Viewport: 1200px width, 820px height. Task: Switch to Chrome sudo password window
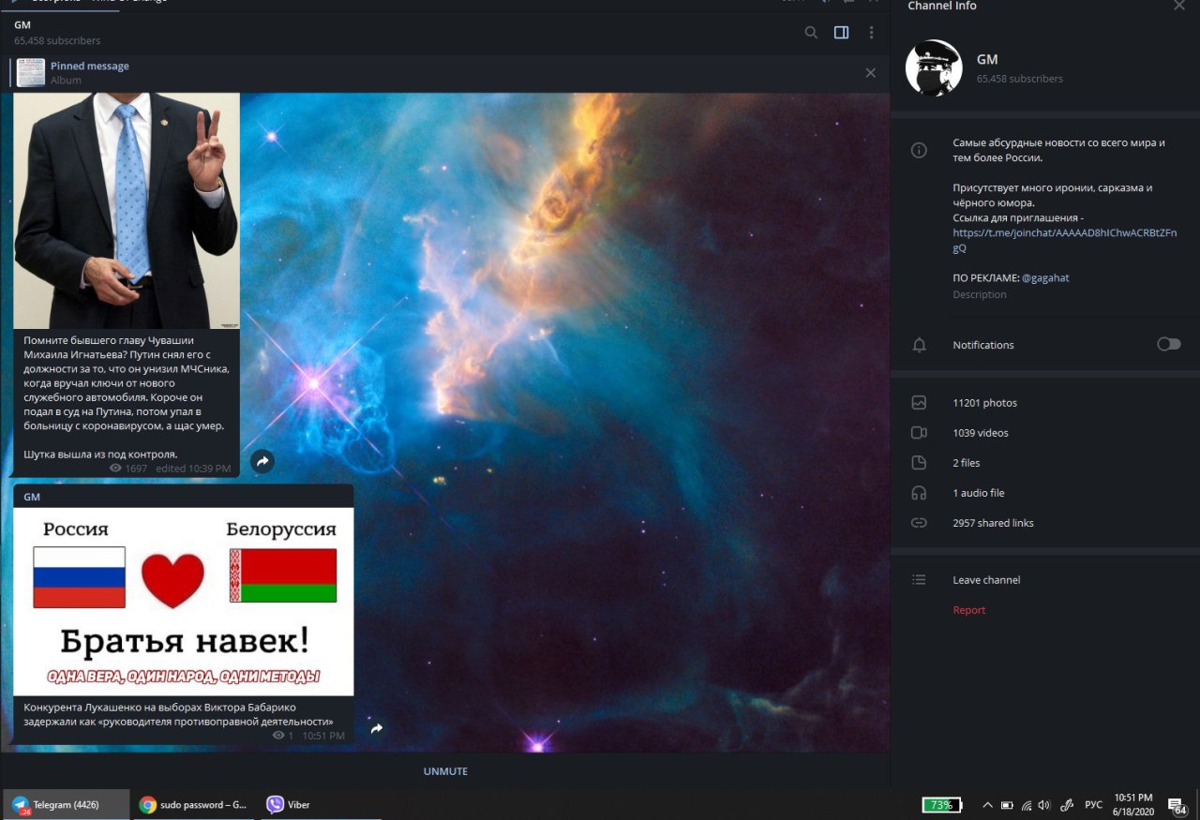coord(192,804)
